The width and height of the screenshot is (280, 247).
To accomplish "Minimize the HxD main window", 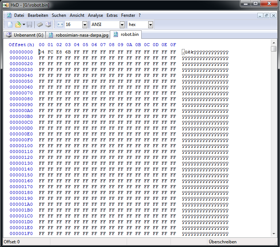I will 246,4.
